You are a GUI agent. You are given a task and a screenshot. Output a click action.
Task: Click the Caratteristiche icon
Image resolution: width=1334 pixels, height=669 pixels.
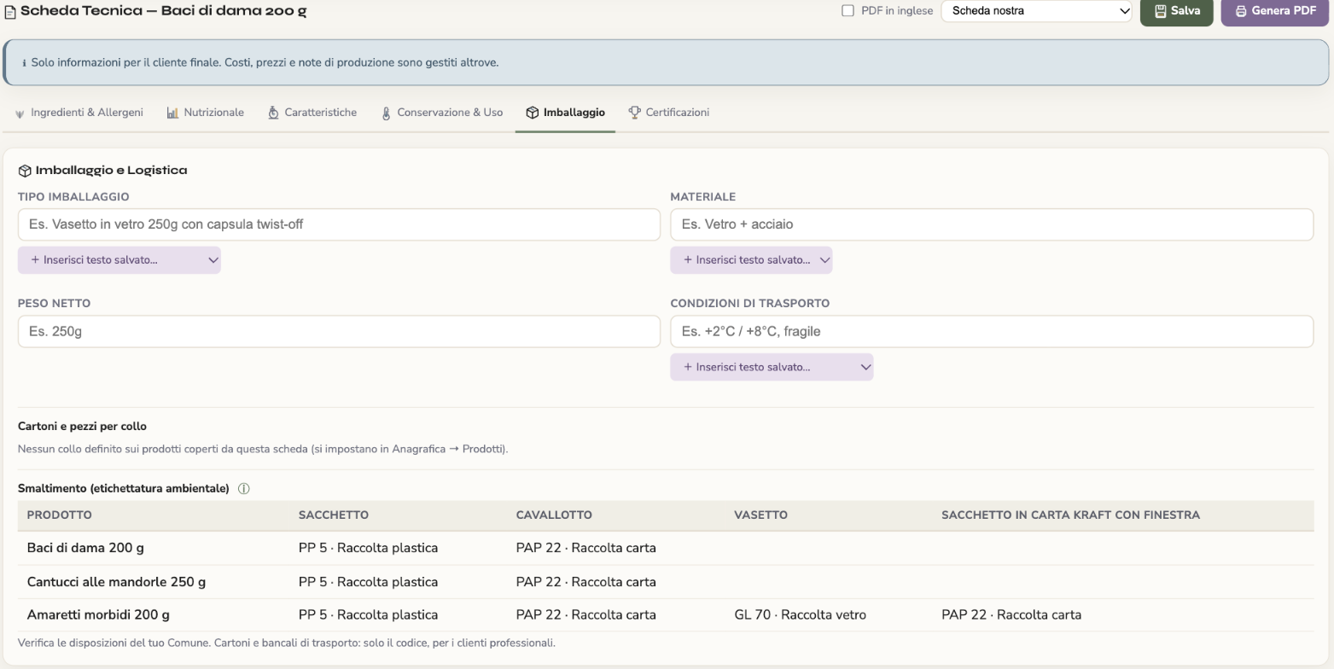click(273, 113)
